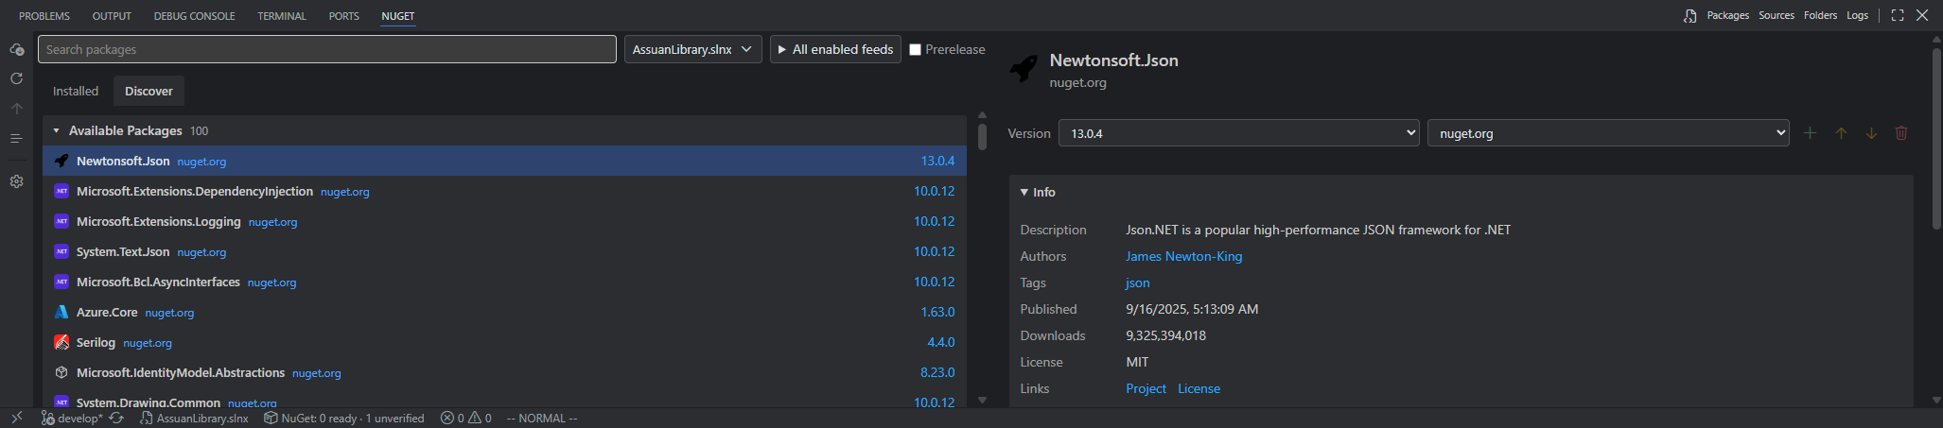Open errors and warnings count in status bar

tap(465, 418)
